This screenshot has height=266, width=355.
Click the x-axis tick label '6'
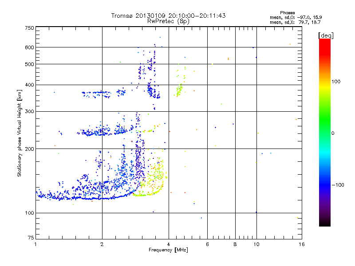(x=207, y=244)
